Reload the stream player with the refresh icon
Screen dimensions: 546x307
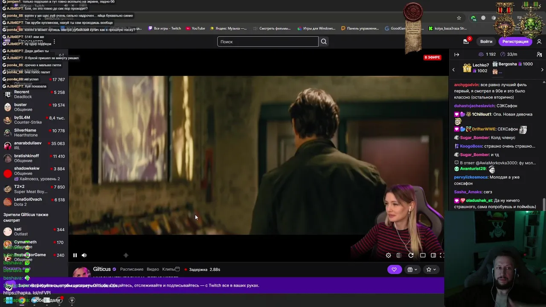411,255
